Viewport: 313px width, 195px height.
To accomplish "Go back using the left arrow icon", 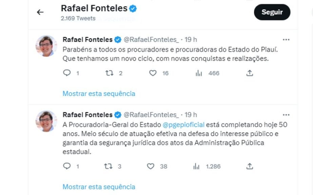I will click(x=40, y=12).
